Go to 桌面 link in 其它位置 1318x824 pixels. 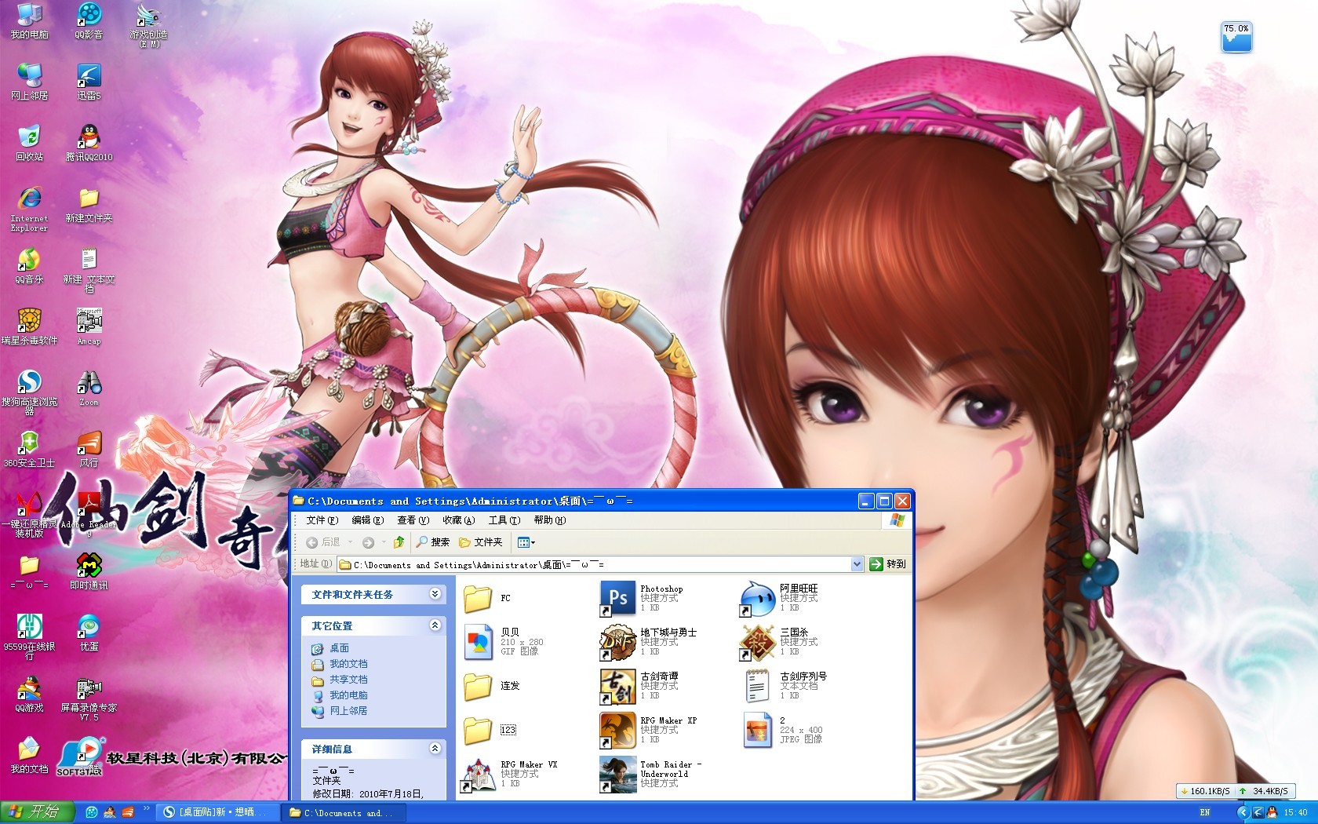[339, 648]
